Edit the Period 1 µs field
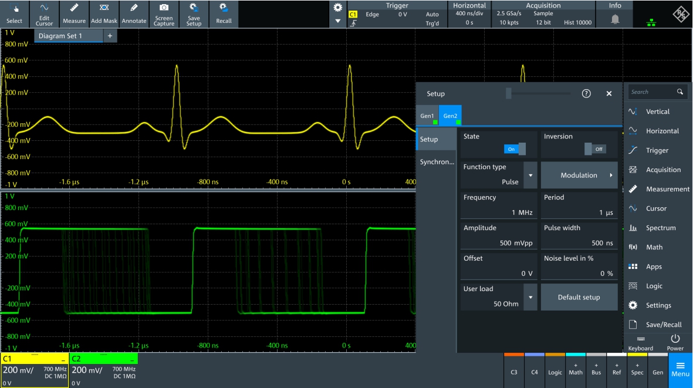This screenshot has height=388, width=693. tap(579, 205)
